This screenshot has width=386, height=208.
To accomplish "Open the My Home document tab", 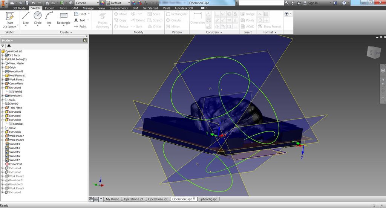I will pyautogui.click(x=112, y=199).
